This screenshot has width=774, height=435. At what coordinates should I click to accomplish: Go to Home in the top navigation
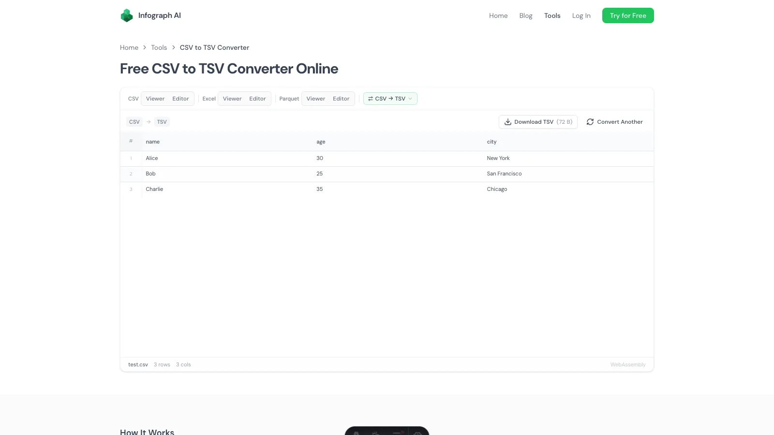[x=498, y=15]
